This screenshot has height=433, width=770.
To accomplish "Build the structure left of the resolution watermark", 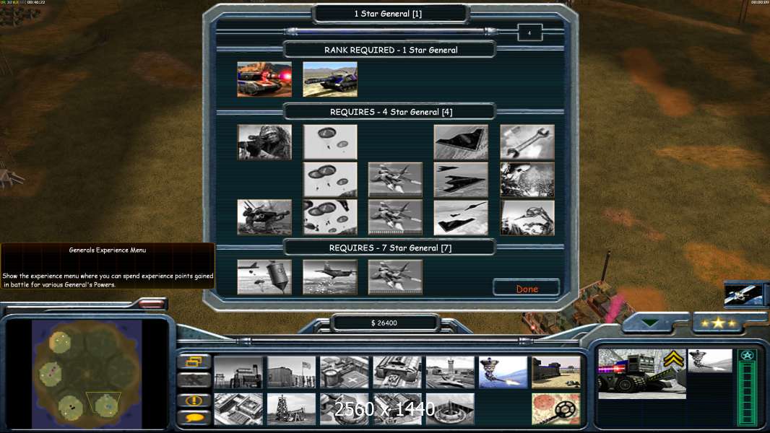I will tap(345, 408).
